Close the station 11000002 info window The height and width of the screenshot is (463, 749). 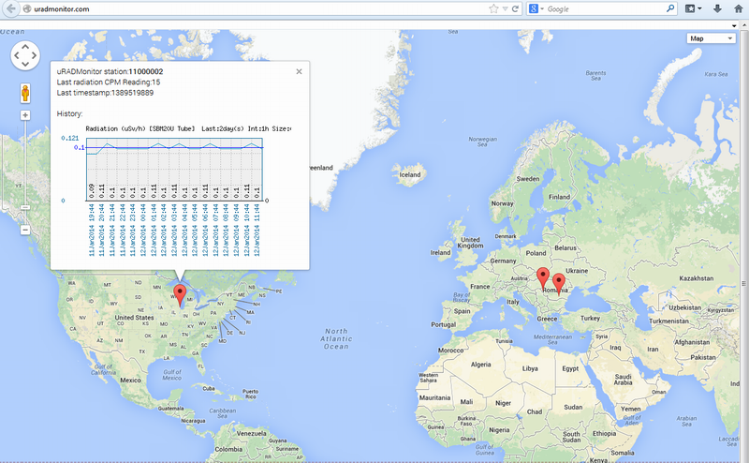(299, 71)
